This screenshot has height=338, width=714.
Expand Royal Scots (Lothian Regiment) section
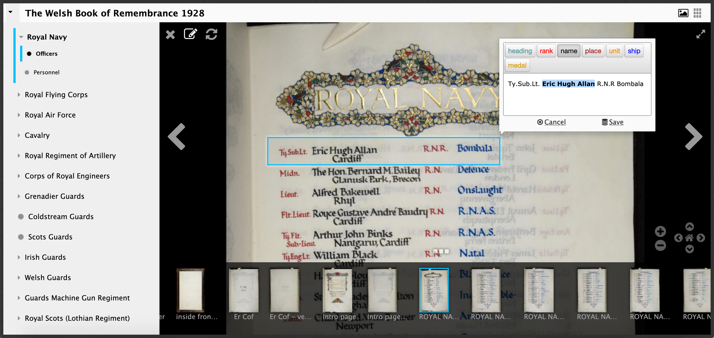click(x=19, y=318)
